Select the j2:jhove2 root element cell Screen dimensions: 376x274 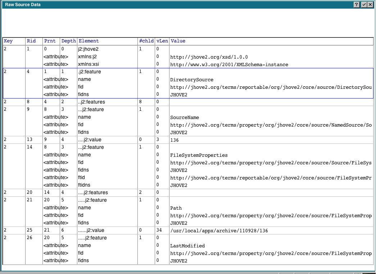pyautogui.click(x=88, y=49)
